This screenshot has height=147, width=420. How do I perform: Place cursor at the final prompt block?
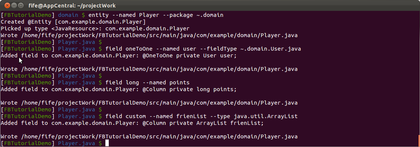107,143
